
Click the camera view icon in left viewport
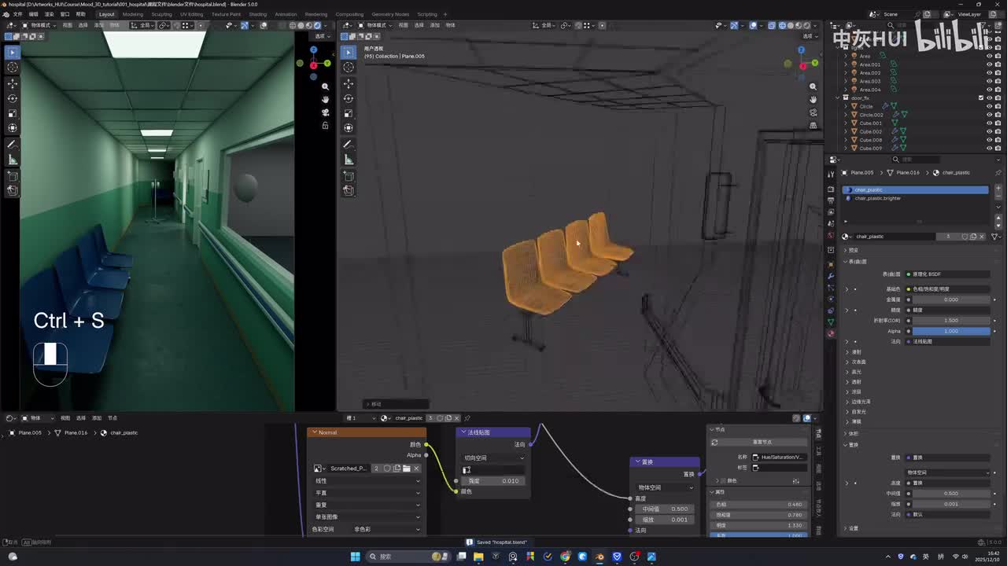(325, 112)
